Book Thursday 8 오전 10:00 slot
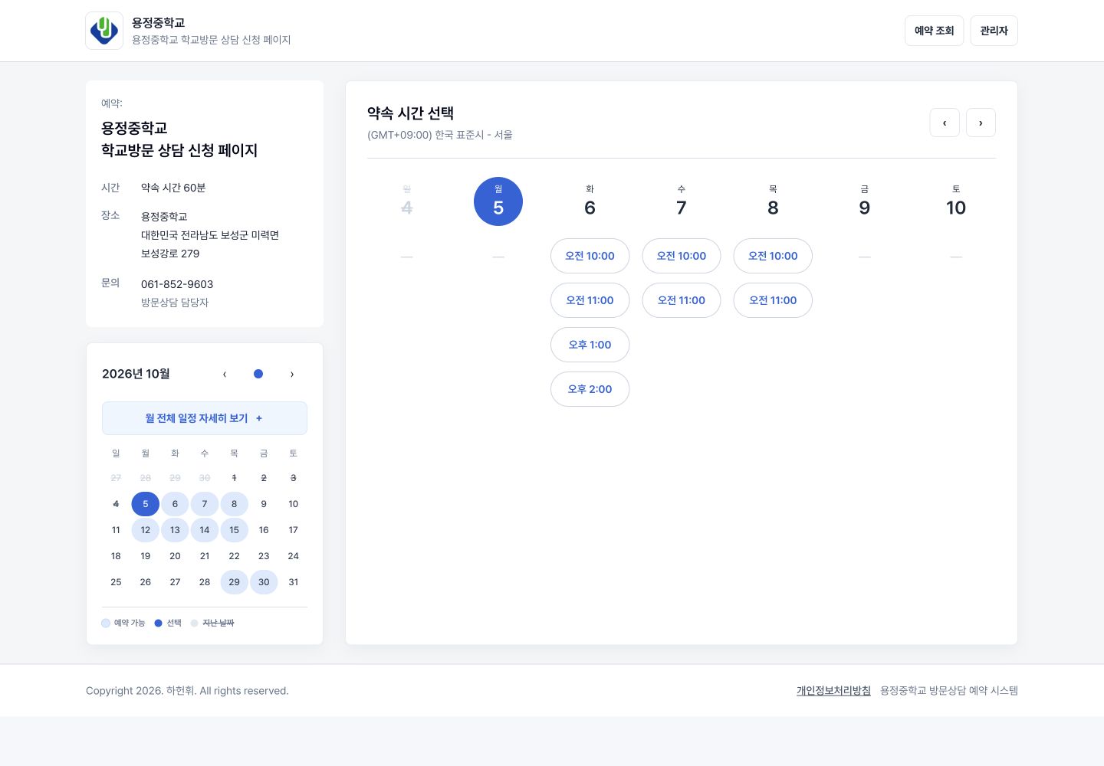The height and width of the screenshot is (766, 1104). pyautogui.click(x=773, y=256)
